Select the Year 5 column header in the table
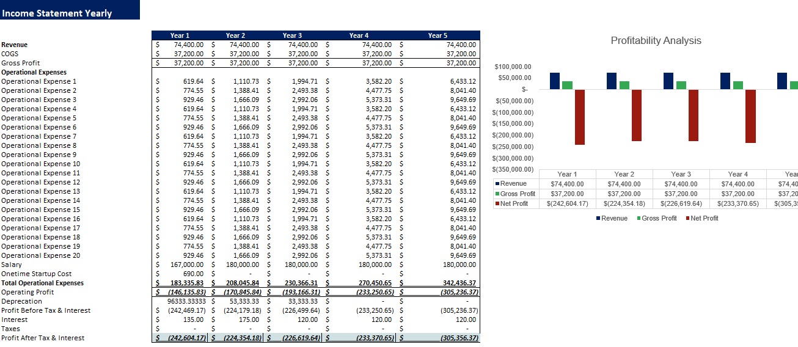The height and width of the screenshot is (347, 798). point(437,35)
